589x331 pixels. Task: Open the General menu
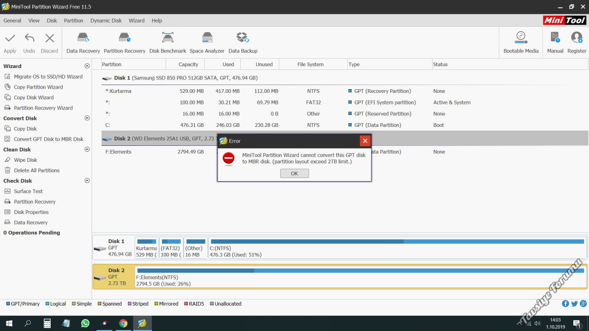[12, 21]
